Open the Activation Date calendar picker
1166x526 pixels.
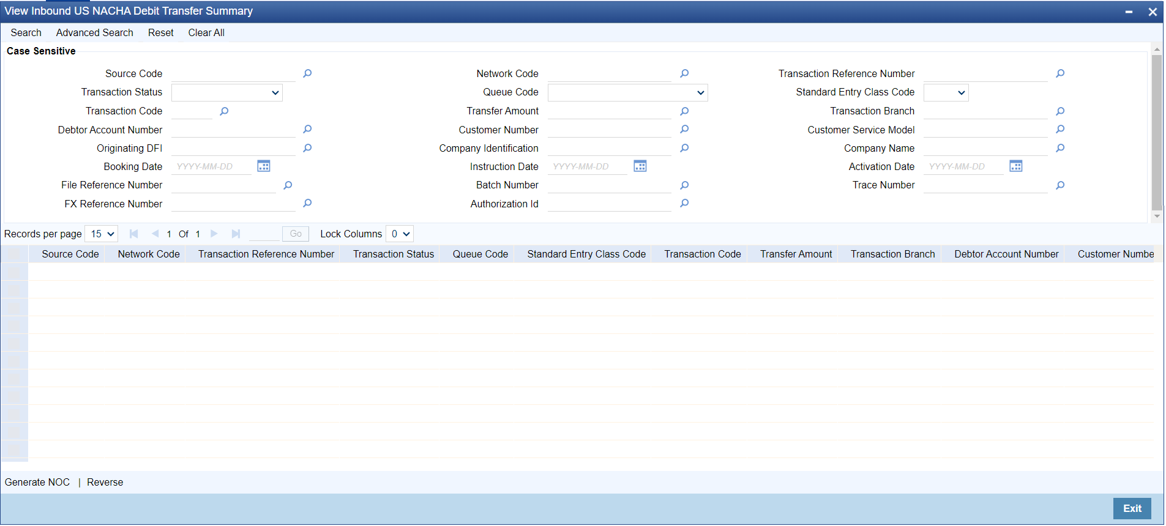pos(1016,166)
